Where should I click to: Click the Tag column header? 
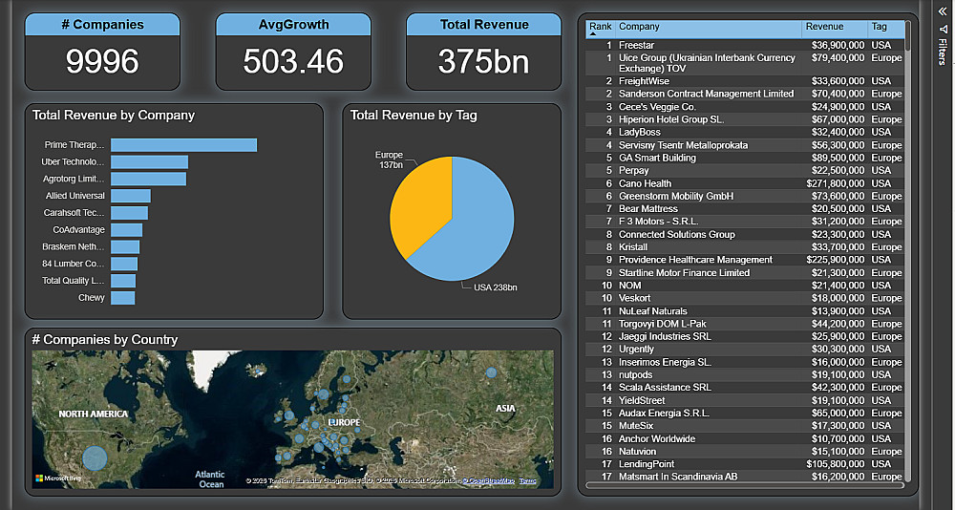pos(880,27)
